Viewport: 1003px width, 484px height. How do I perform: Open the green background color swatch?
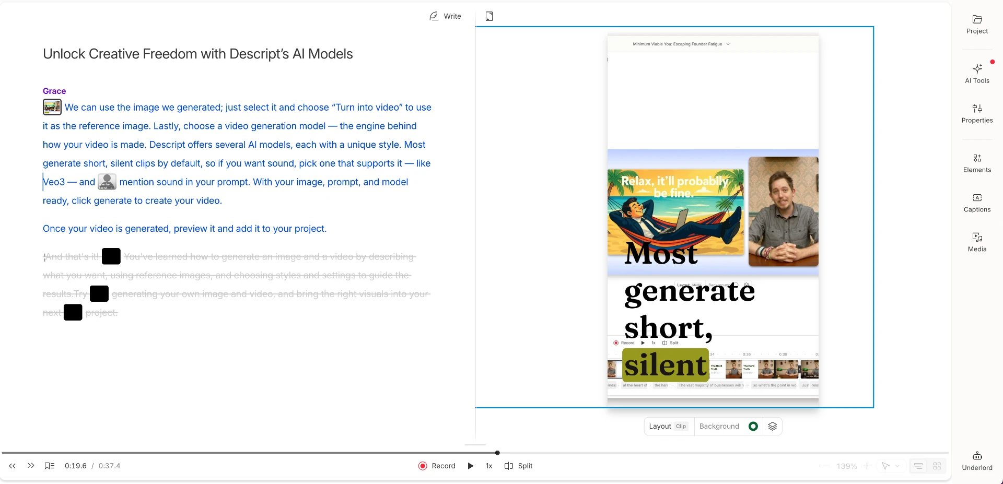tap(753, 426)
